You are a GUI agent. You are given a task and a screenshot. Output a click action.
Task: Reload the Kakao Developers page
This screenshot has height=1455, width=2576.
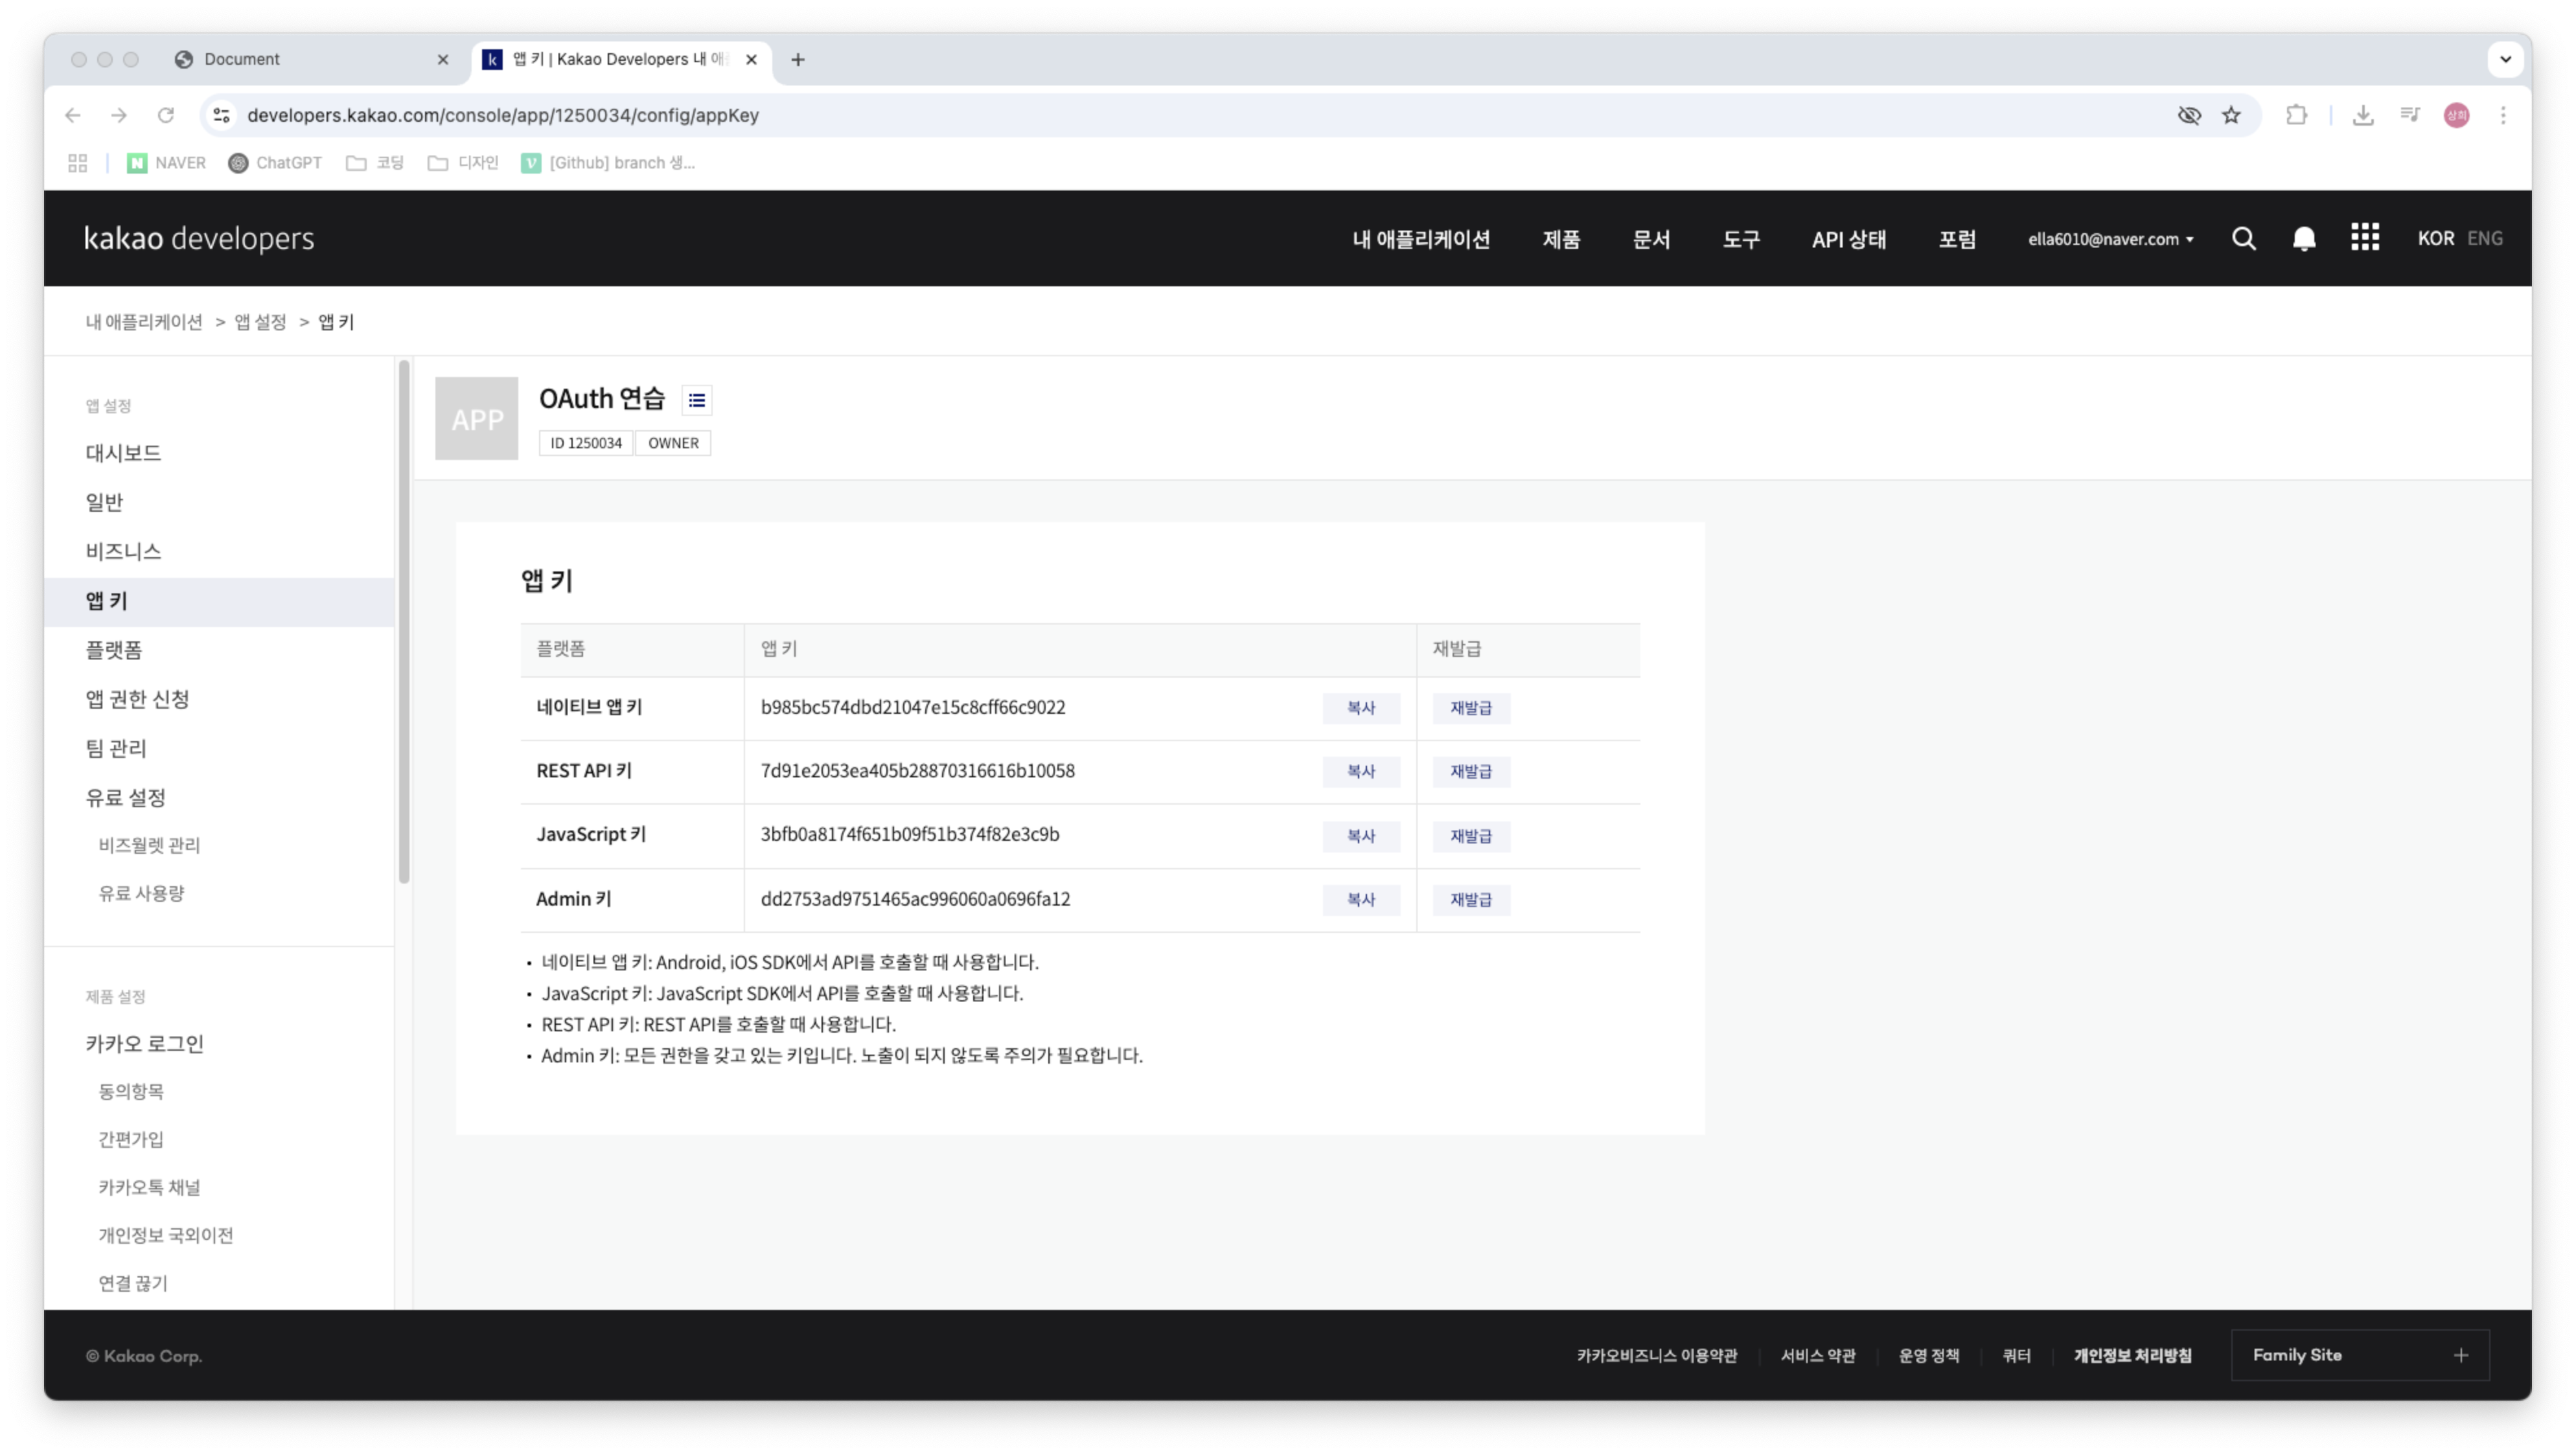pos(166,115)
